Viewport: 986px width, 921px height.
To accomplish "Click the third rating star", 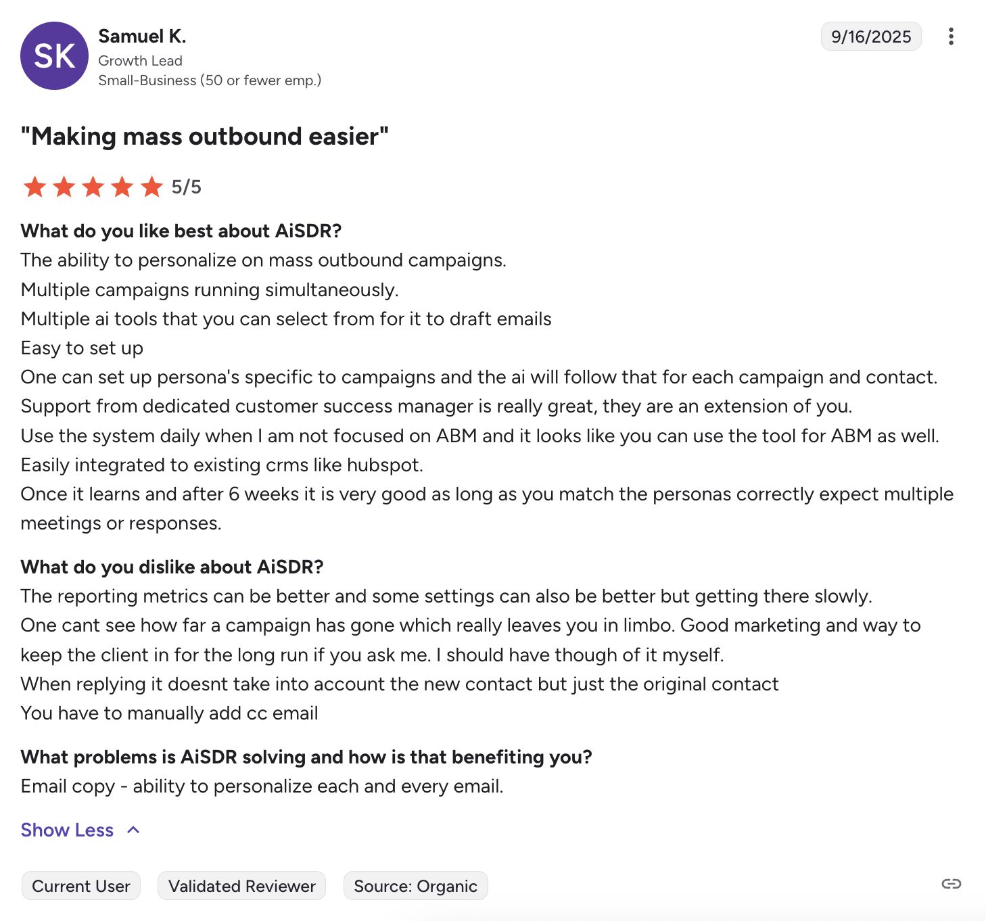I will [x=93, y=187].
